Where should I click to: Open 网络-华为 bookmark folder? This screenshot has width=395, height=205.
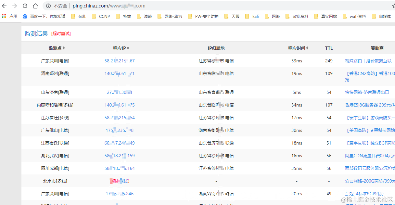[x=170, y=16]
